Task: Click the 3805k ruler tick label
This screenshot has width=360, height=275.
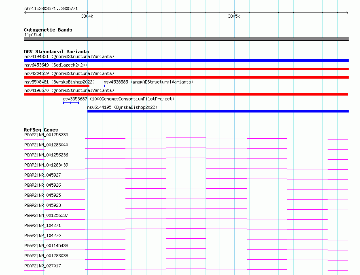Action: 234,16
